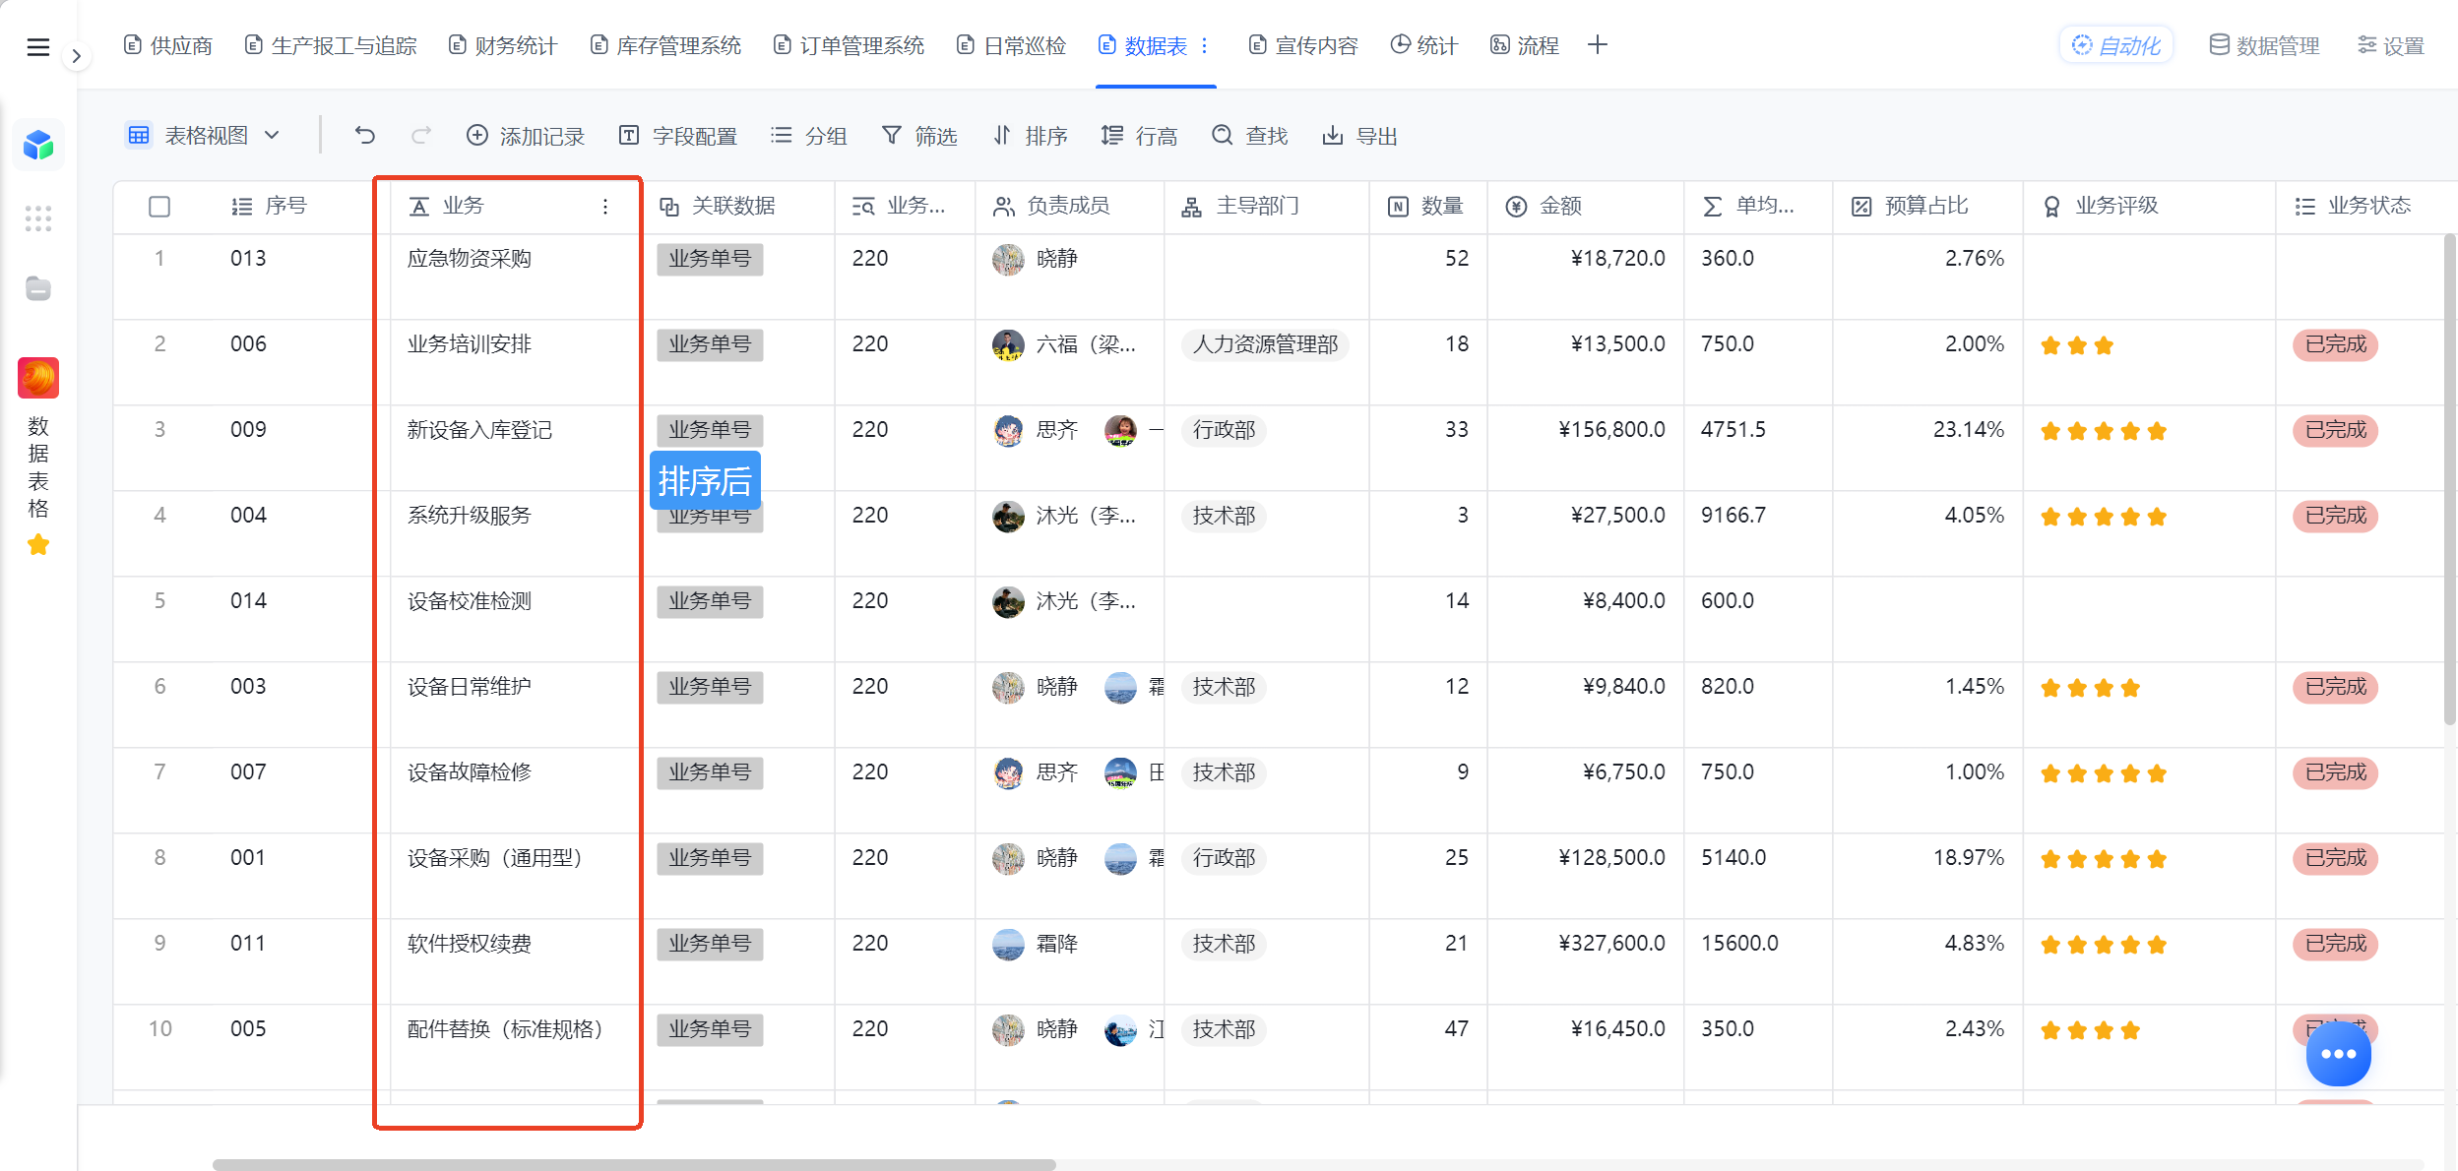Image resolution: width=2458 pixels, height=1171 pixels.
Task: Expand the sidebar with the chevron arrow
Action: pyautogui.click(x=76, y=56)
